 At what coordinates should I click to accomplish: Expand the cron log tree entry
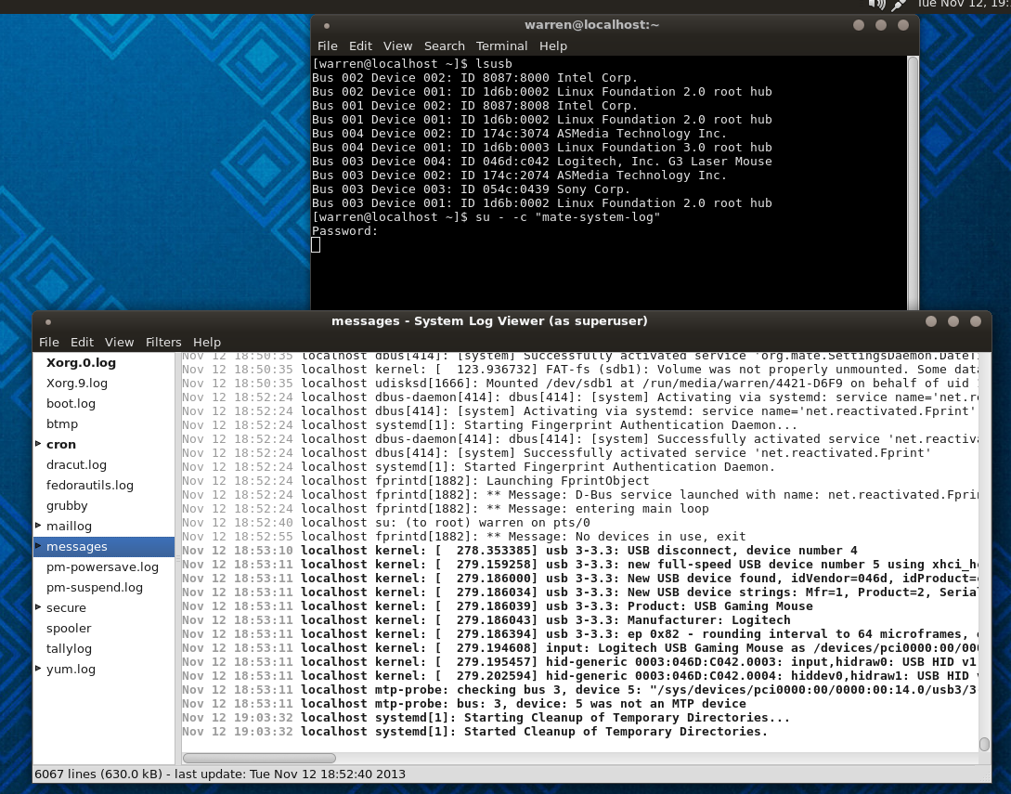(x=38, y=444)
